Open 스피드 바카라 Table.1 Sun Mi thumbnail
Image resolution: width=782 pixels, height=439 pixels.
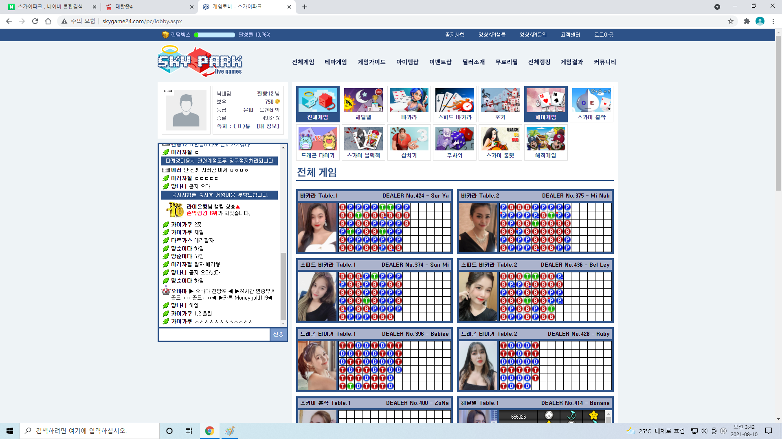tap(317, 297)
